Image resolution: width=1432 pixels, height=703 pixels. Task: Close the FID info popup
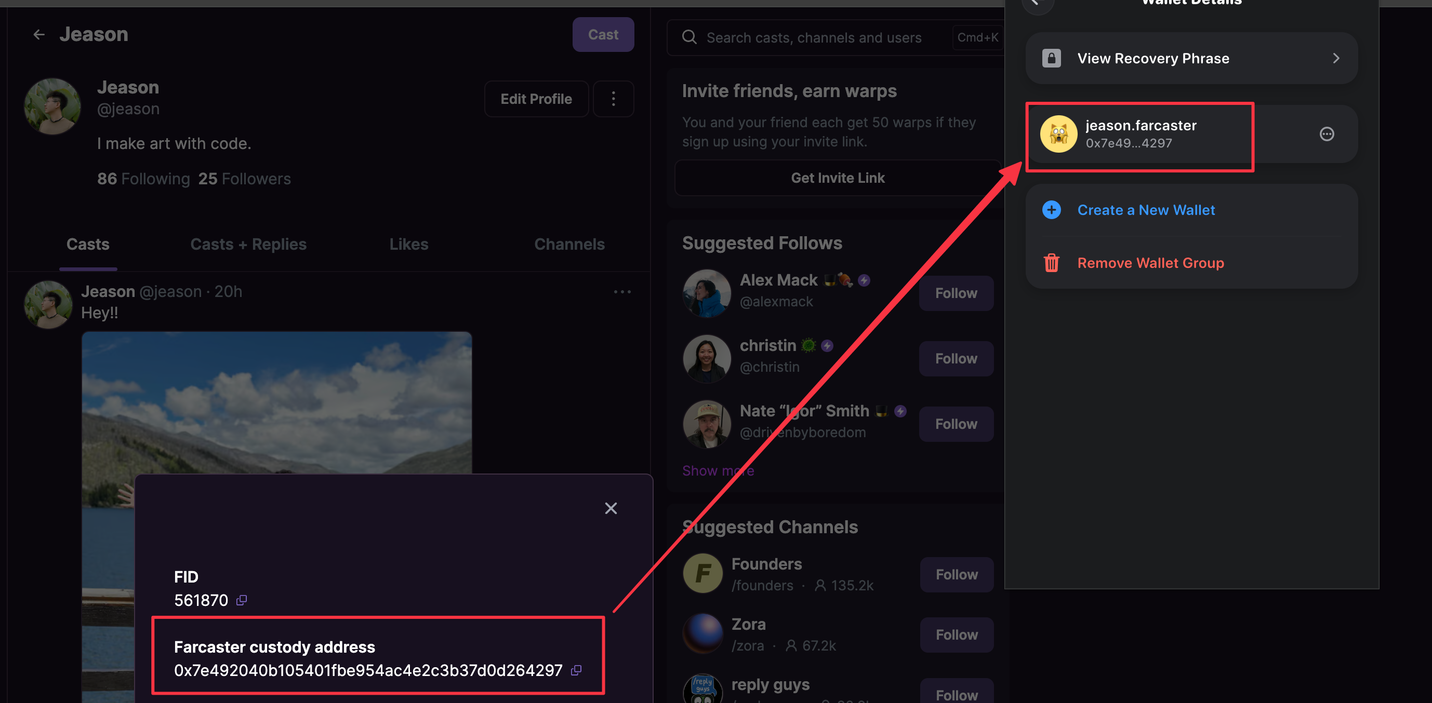point(611,508)
